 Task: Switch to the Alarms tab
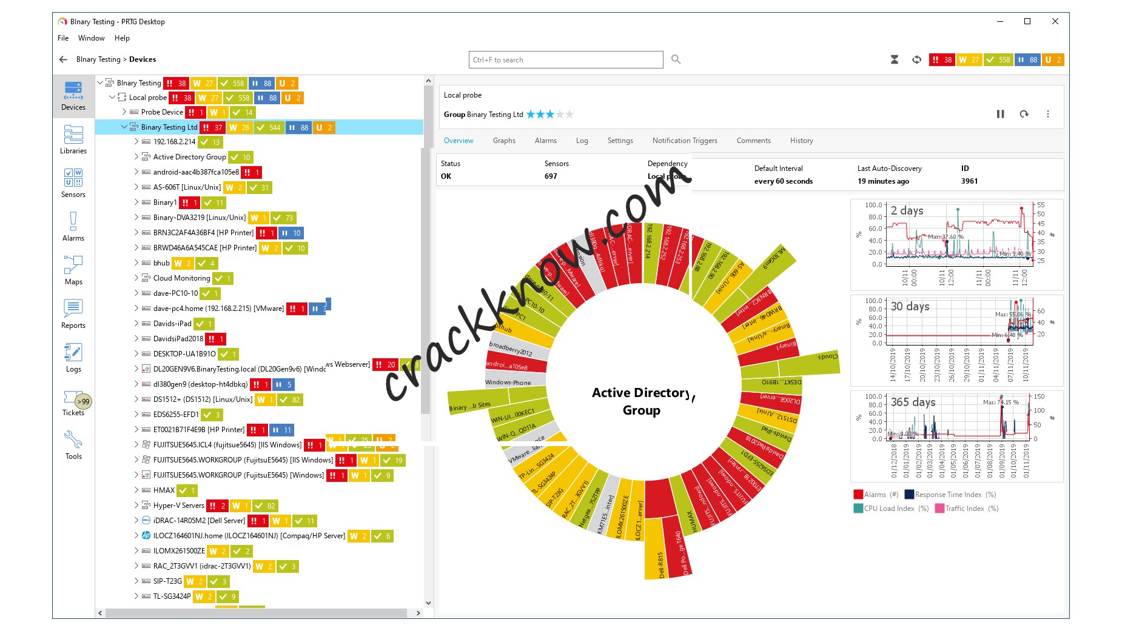(x=546, y=141)
